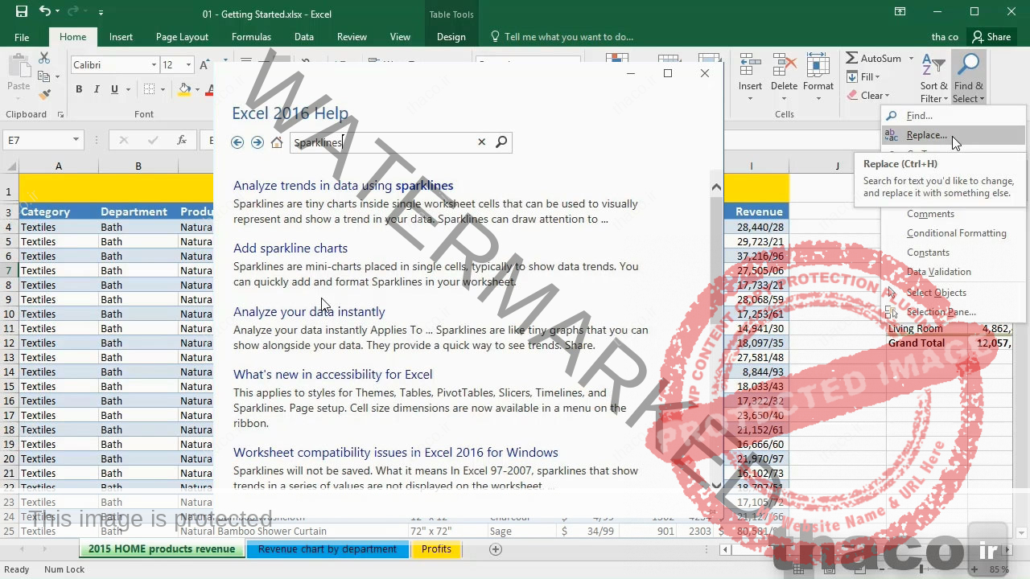Click the Paste clipboard icon
The width and height of the screenshot is (1030, 579).
click(19, 66)
